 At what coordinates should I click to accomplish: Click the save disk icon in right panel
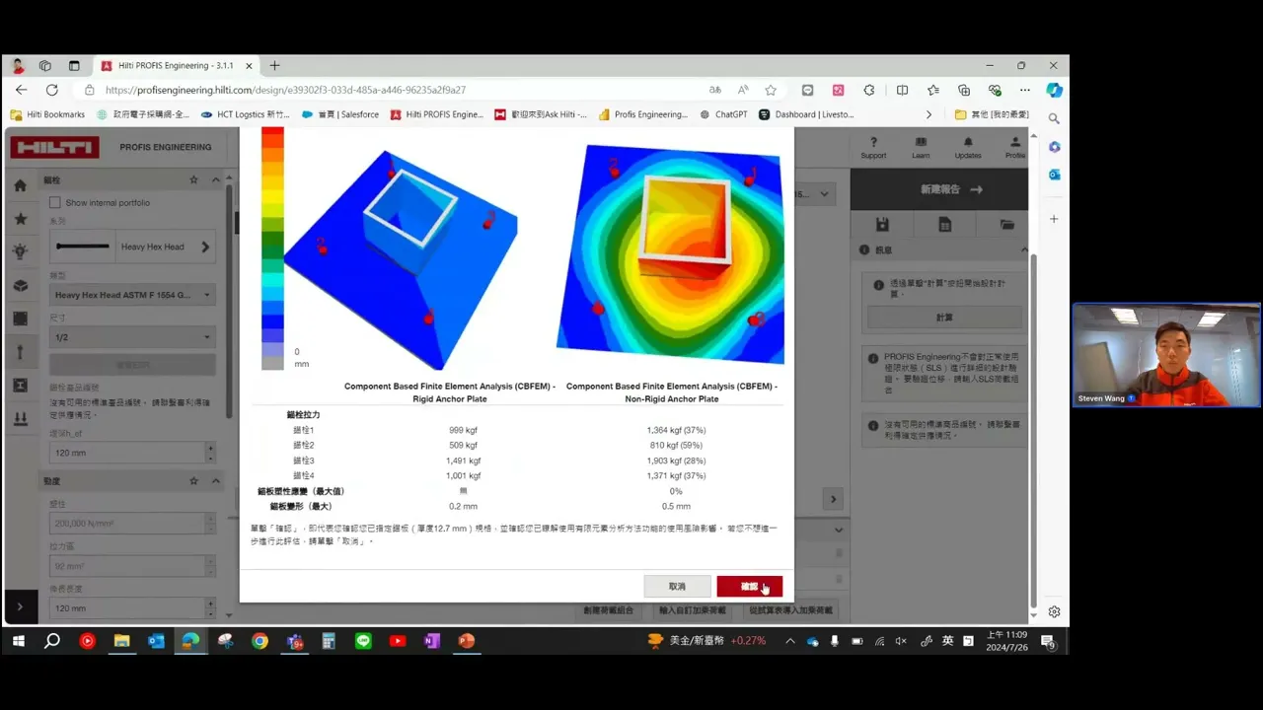pyautogui.click(x=882, y=225)
